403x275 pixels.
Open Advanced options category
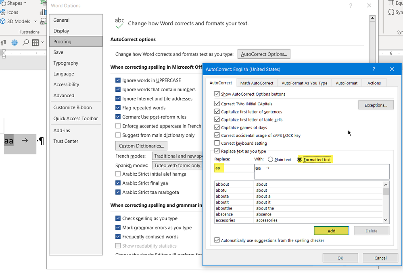(76, 96)
